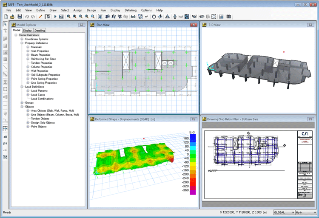
Task: Select the Tendon Properties tree item
Action: 42,63
